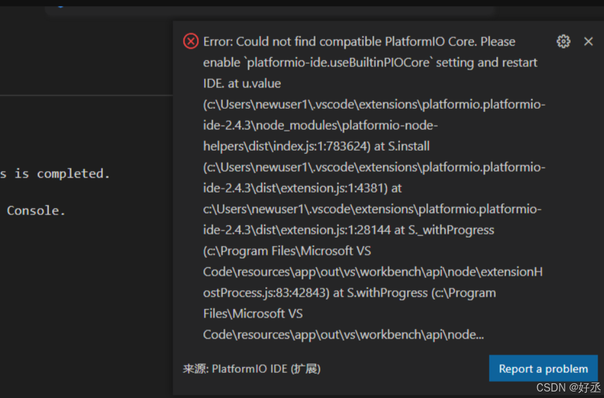Open the notification settings gear icon

point(563,41)
